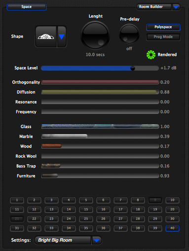This screenshot has width=189, height=251.
Task: Toggle the Polyspace button
Action: click(x=163, y=27)
